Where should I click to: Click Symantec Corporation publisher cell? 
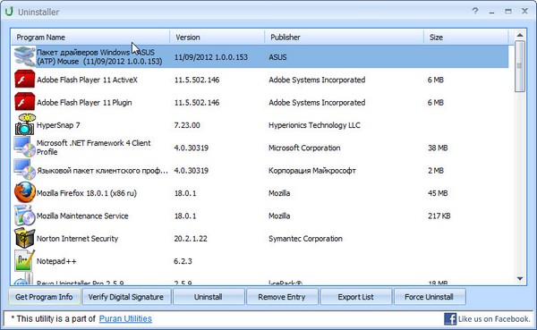tap(305, 238)
